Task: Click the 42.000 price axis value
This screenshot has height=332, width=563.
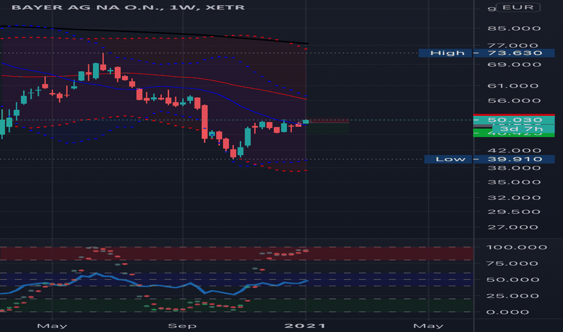Action: coord(514,150)
